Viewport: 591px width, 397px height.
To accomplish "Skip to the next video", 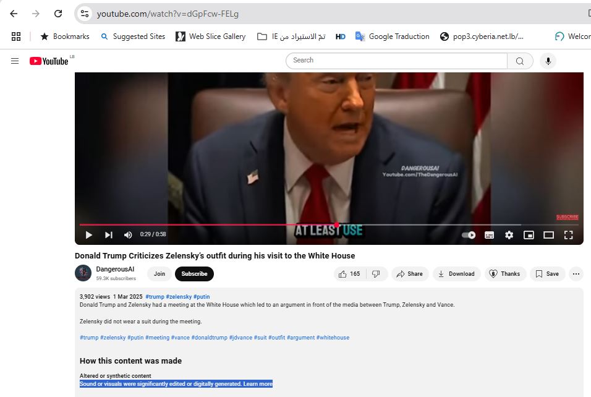I will click(x=109, y=235).
